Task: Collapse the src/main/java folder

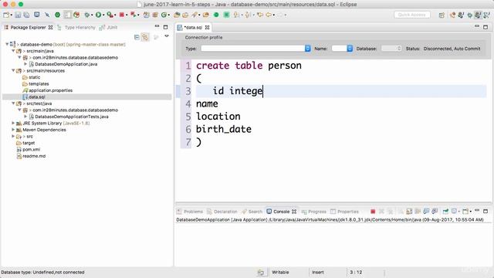Action: 13,51
